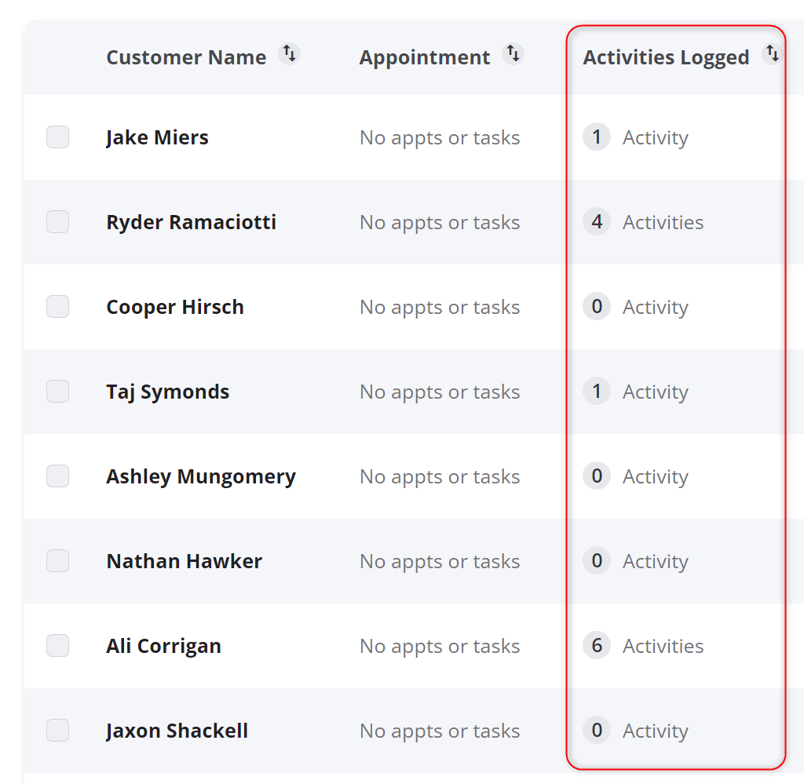This screenshot has width=804, height=784.
Task: Sort by Appointment column icon
Action: click(513, 53)
